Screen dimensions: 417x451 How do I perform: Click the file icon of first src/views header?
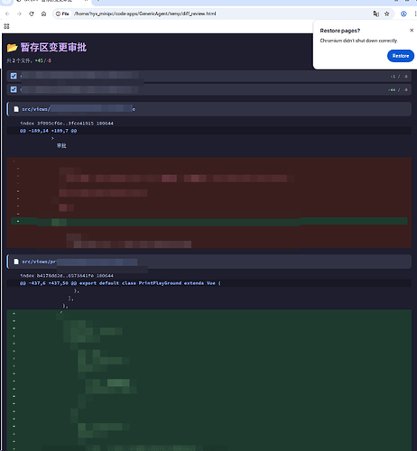[16, 109]
